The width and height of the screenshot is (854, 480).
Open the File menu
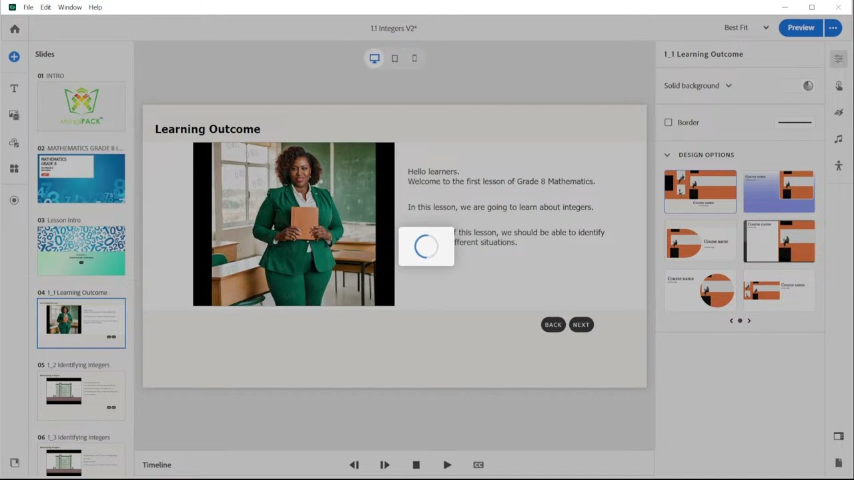[x=28, y=7]
